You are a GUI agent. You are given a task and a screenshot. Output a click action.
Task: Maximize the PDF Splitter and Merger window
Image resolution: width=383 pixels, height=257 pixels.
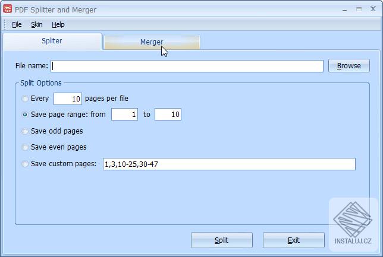coord(359,9)
